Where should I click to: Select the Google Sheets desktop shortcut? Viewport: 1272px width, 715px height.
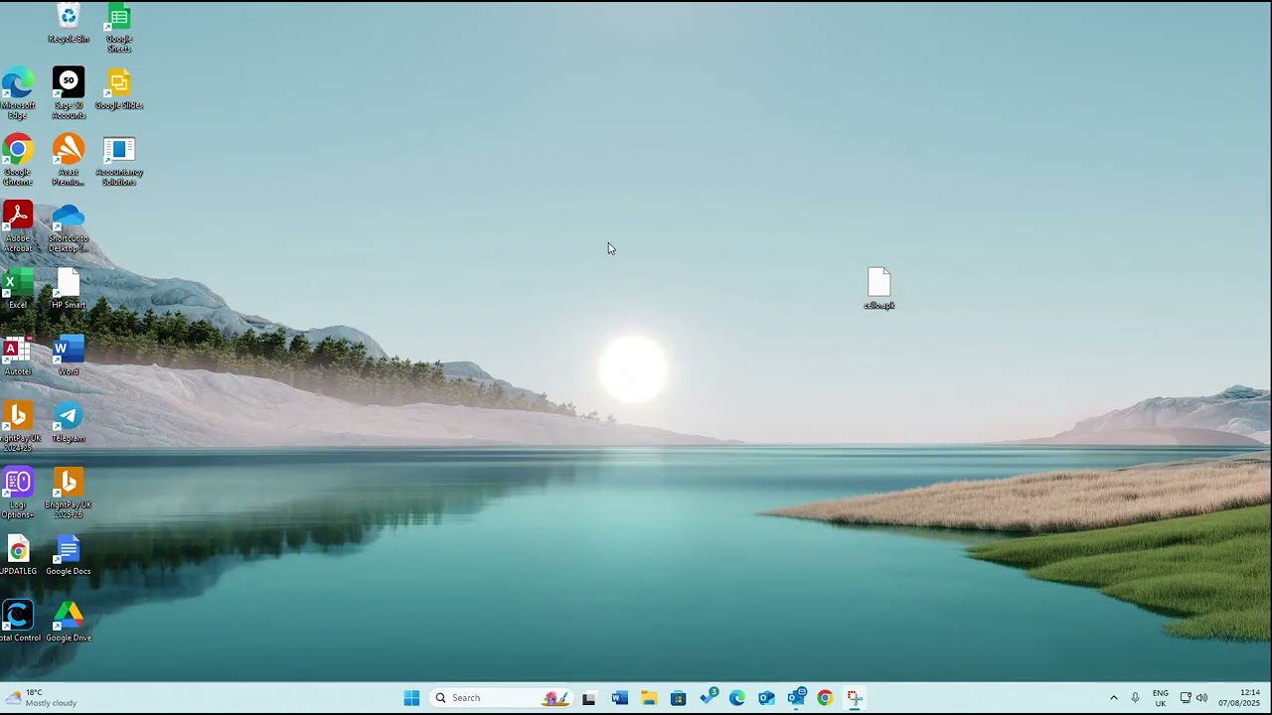coord(119,27)
